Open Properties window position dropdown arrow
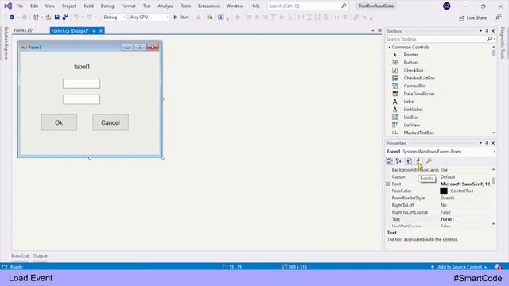The width and height of the screenshot is (509, 286). tap(480, 143)
